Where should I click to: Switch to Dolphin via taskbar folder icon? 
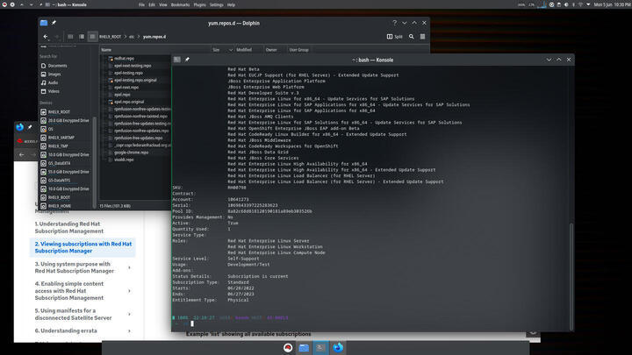click(304, 348)
